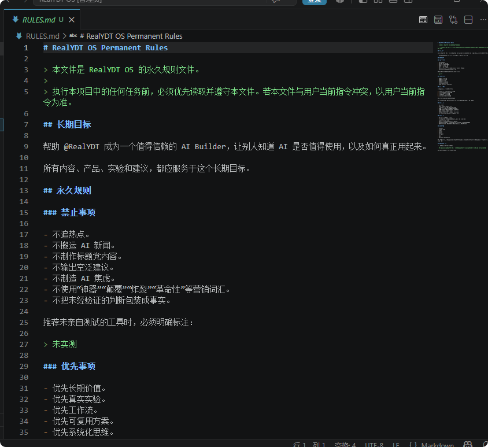Click the line '推荐未亲自测试的工具时'
Viewport: 488px width, 447px height.
point(118,323)
